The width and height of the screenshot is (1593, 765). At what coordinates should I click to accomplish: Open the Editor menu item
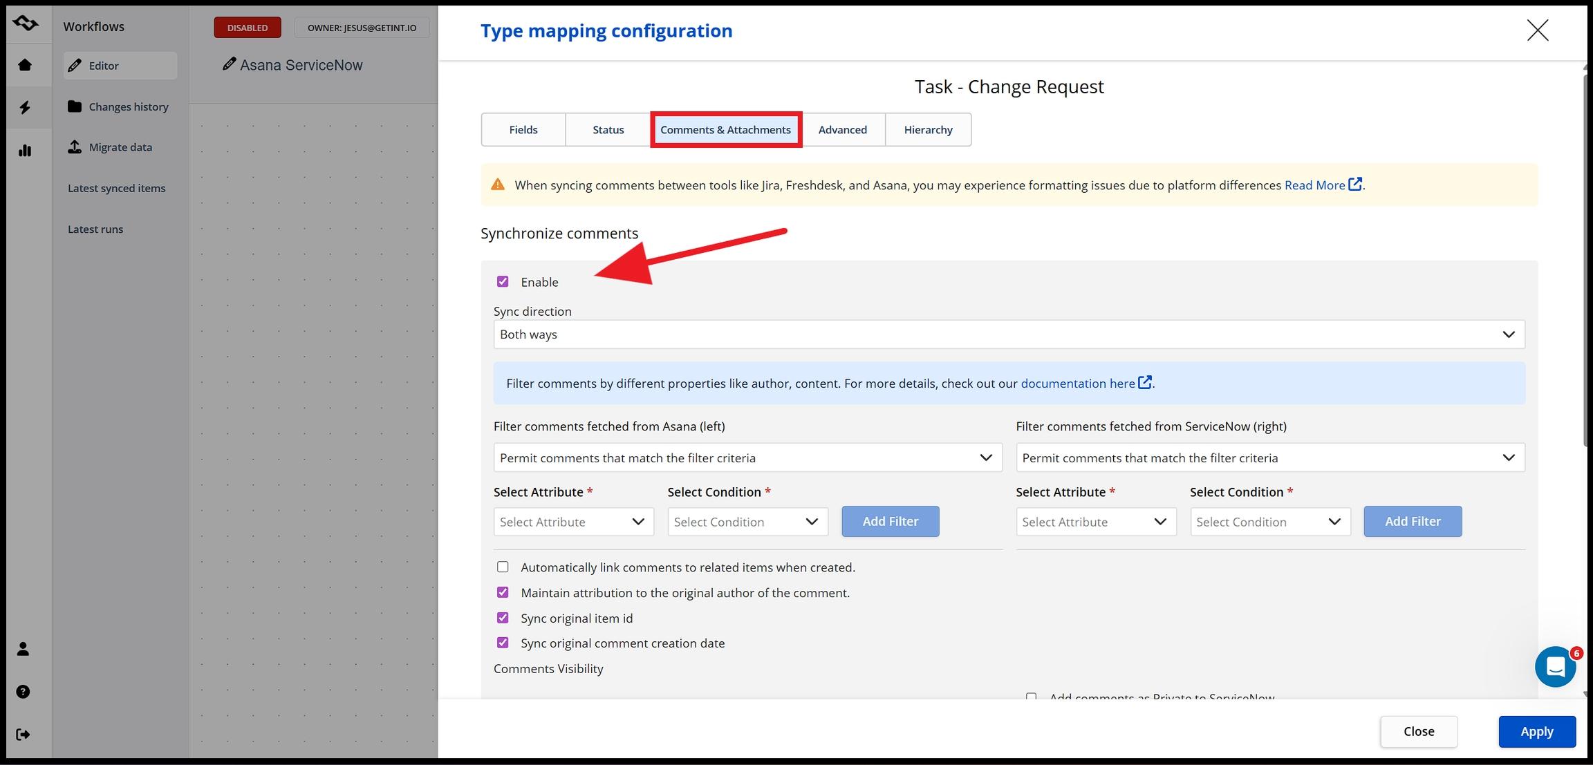(x=120, y=66)
